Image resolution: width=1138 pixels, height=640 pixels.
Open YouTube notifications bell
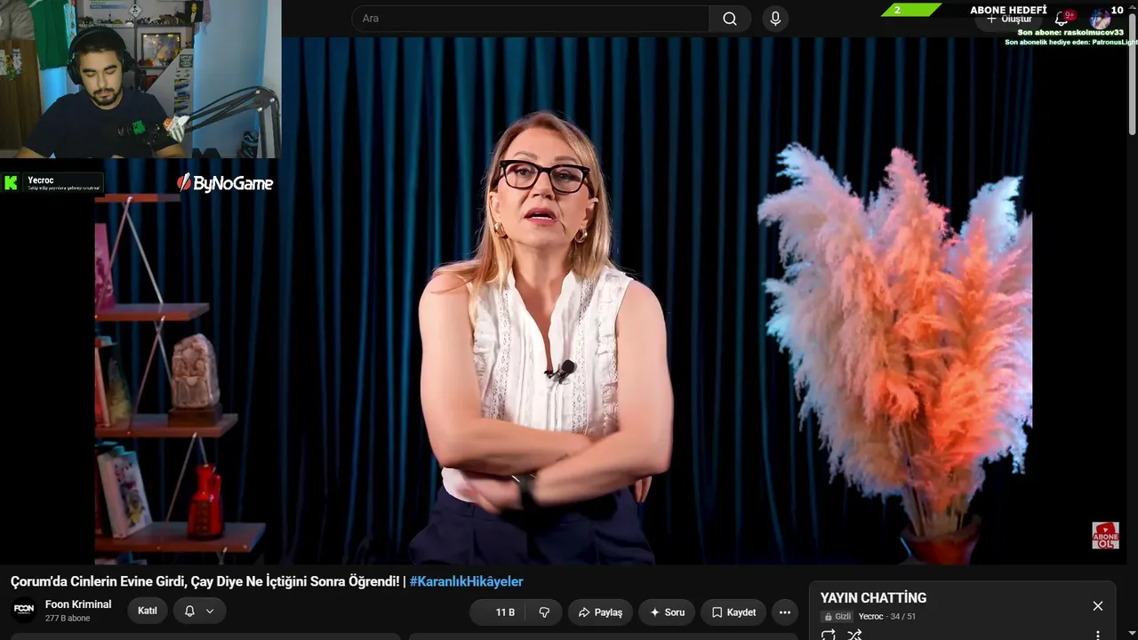click(x=1062, y=19)
